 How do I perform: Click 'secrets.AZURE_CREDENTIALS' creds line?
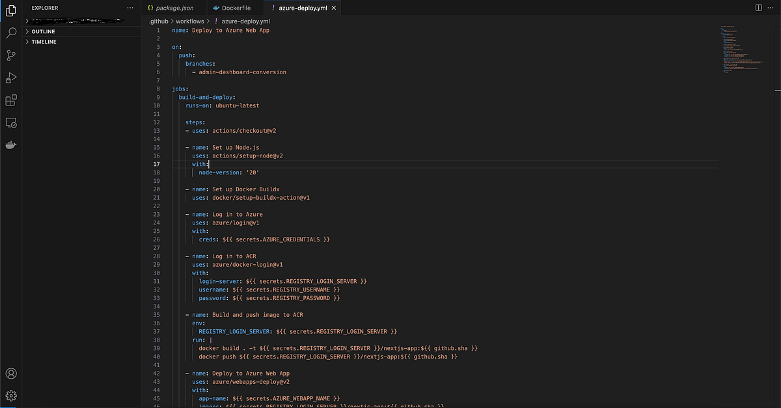(264, 240)
